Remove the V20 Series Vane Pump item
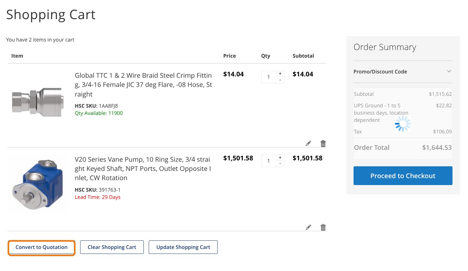468x271 pixels. tap(323, 227)
